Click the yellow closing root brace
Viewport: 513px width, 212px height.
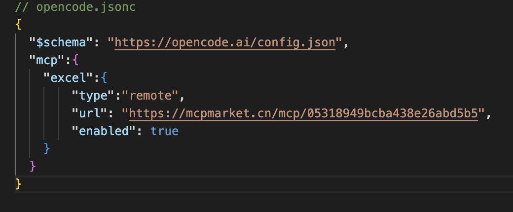coord(18,183)
